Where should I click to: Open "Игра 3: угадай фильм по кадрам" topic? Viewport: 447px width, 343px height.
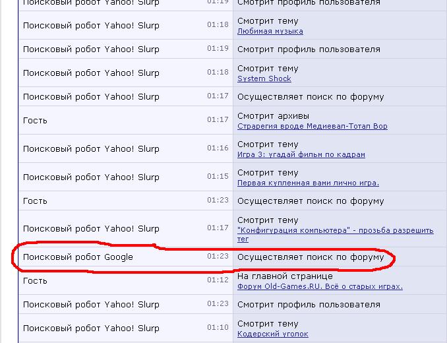301,154
